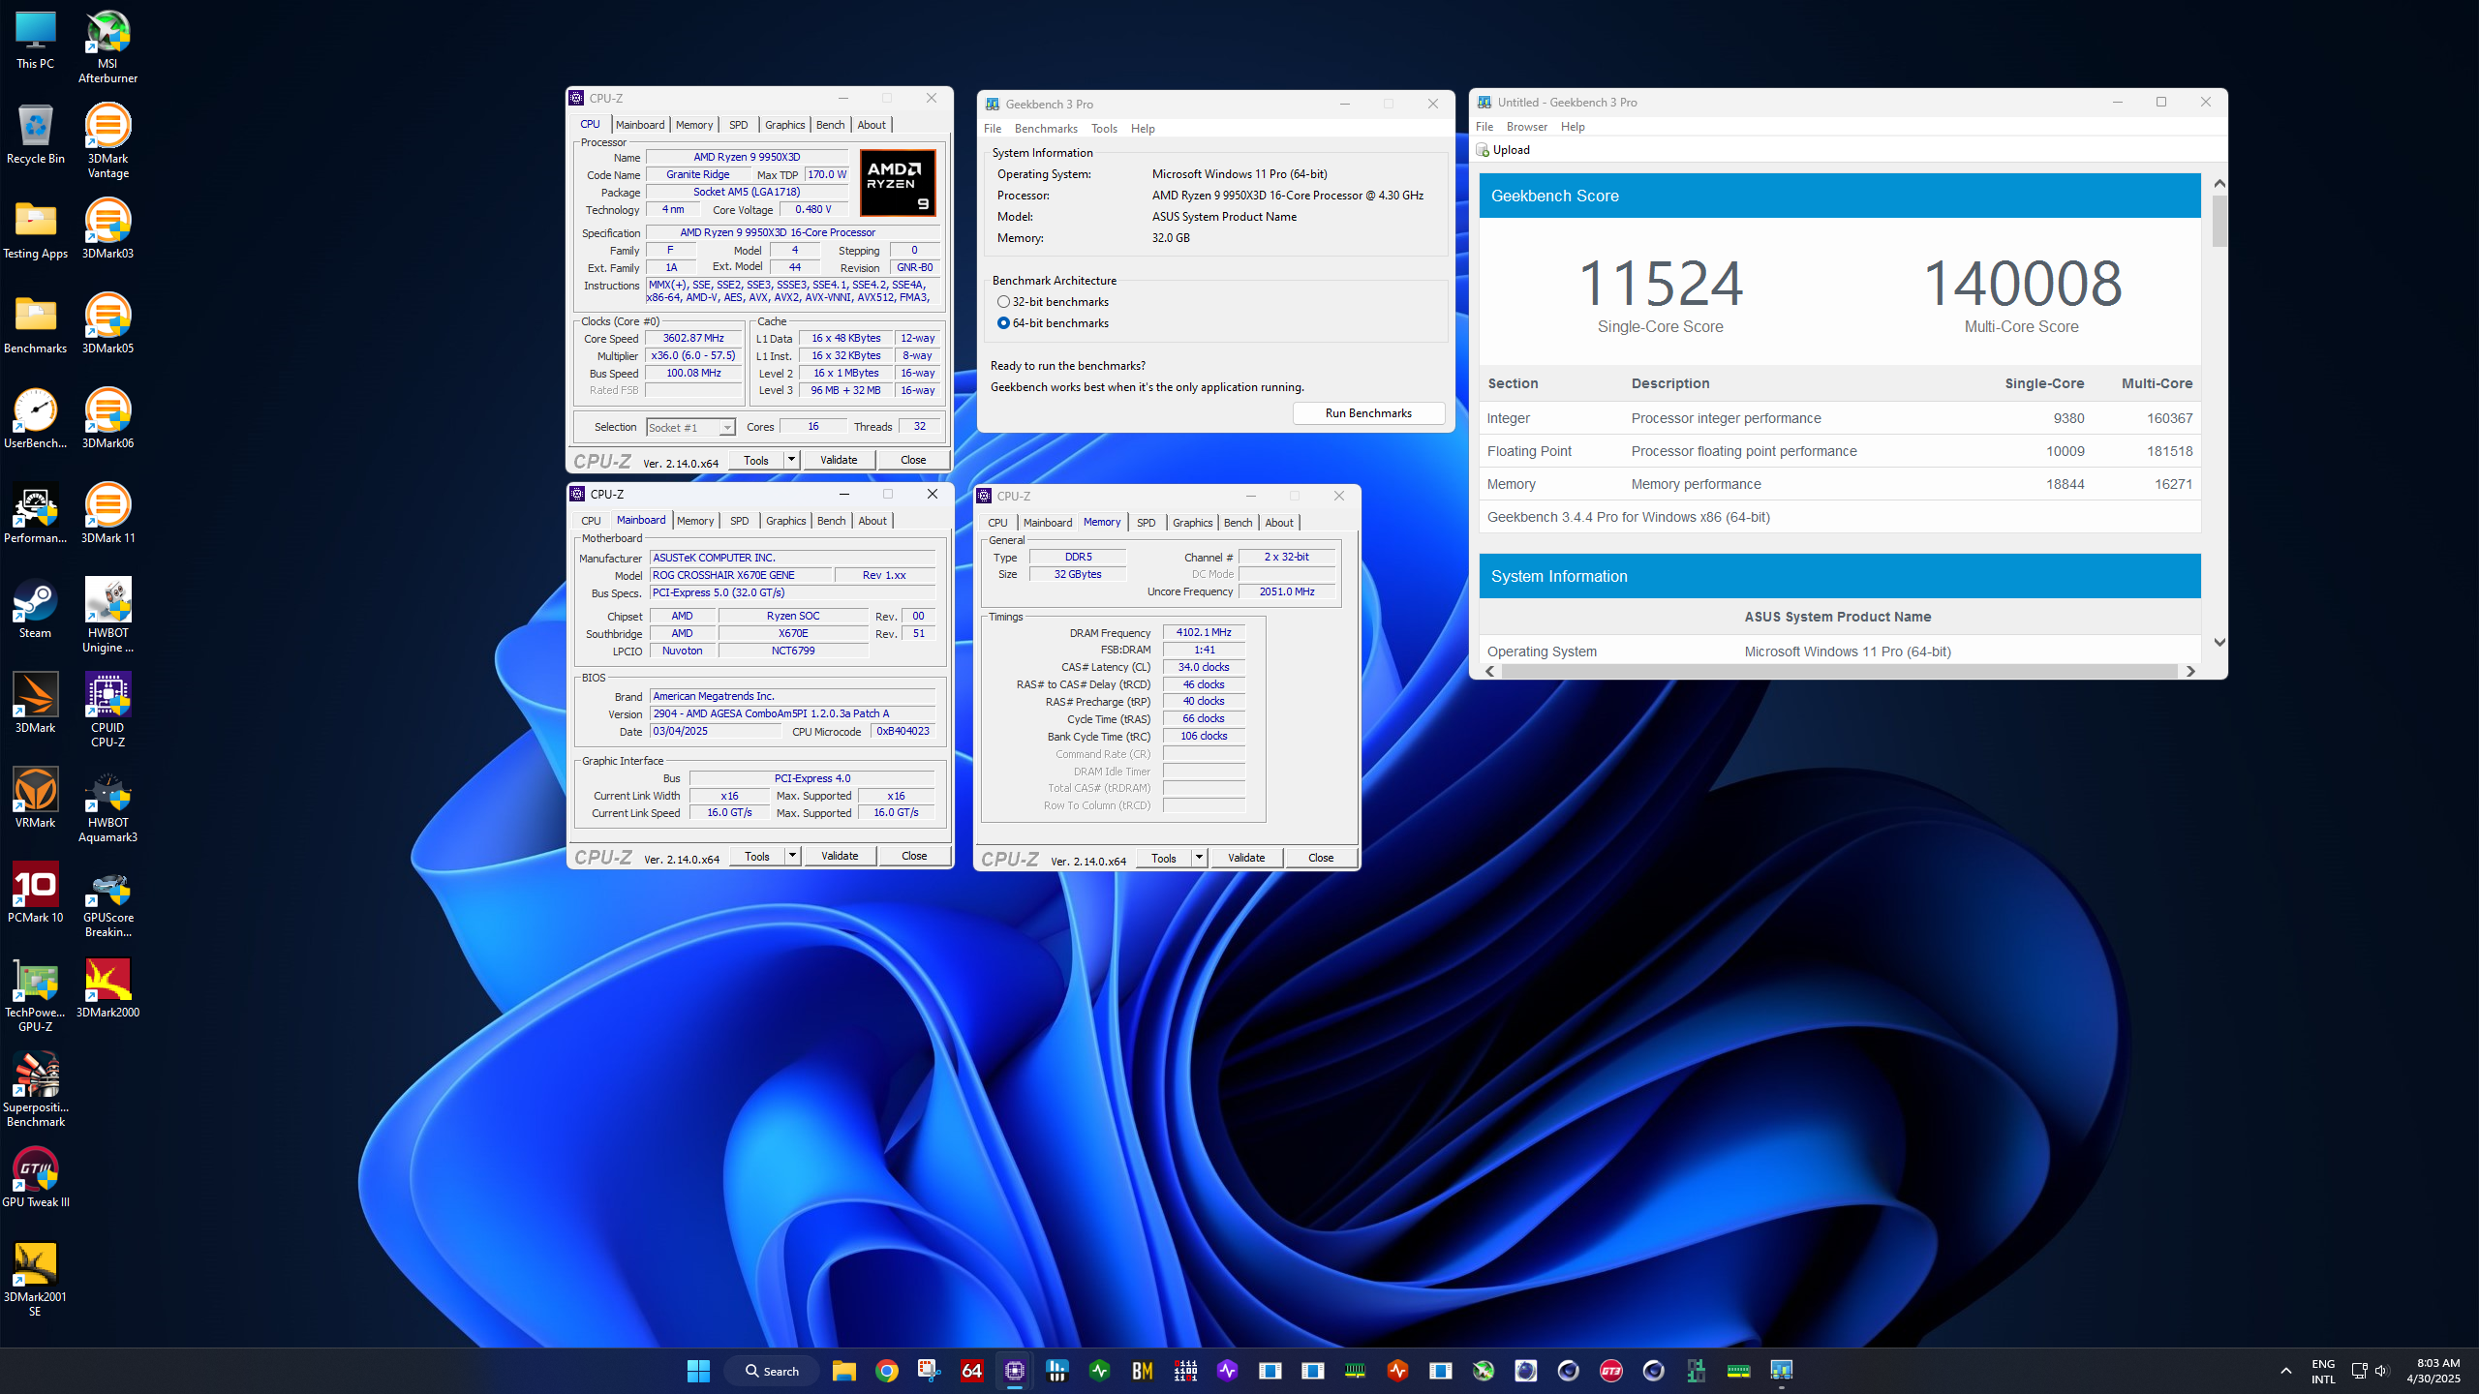Screen dimensions: 2479x1394
Task: Click Validate in the top CPU-Z window
Action: point(839,460)
